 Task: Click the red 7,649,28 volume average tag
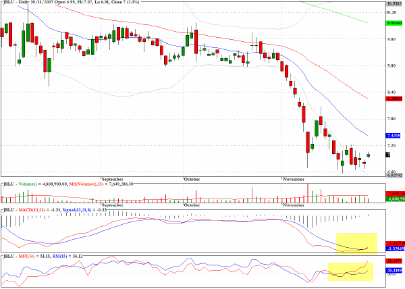(396, 194)
